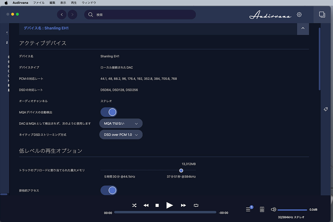Click the 13,312MB memory value
The width and height of the screenshot is (333, 222).
click(189, 164)
